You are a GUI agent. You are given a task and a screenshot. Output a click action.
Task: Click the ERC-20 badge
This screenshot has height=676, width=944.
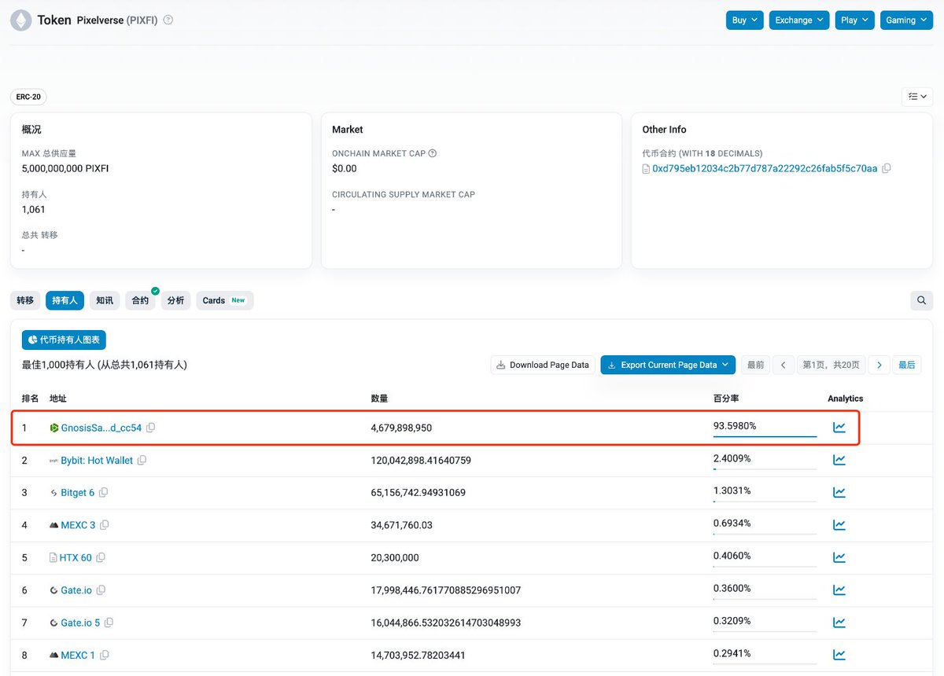click(x=28, y=97)
